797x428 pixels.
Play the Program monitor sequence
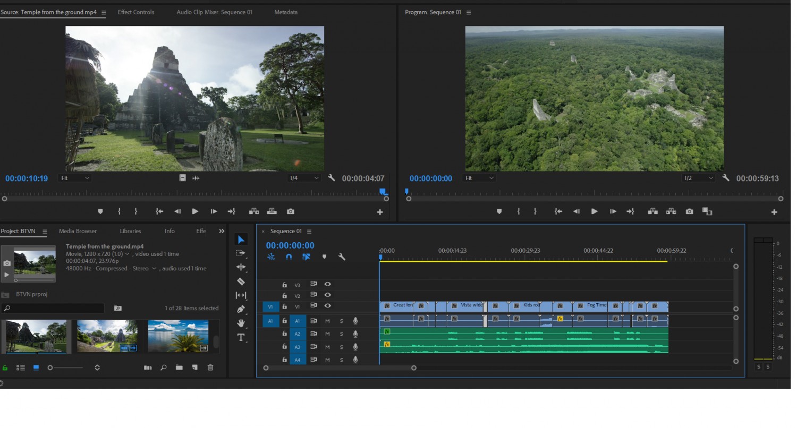pos(594,211)
